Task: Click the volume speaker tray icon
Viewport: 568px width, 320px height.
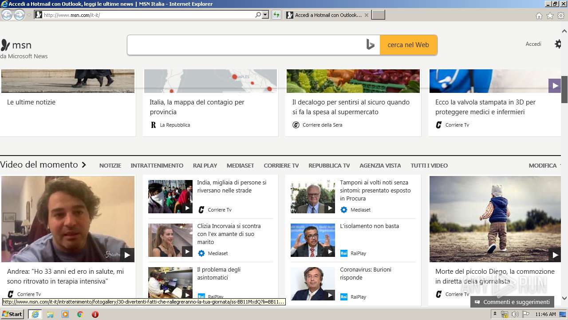Action: point(515,314)
